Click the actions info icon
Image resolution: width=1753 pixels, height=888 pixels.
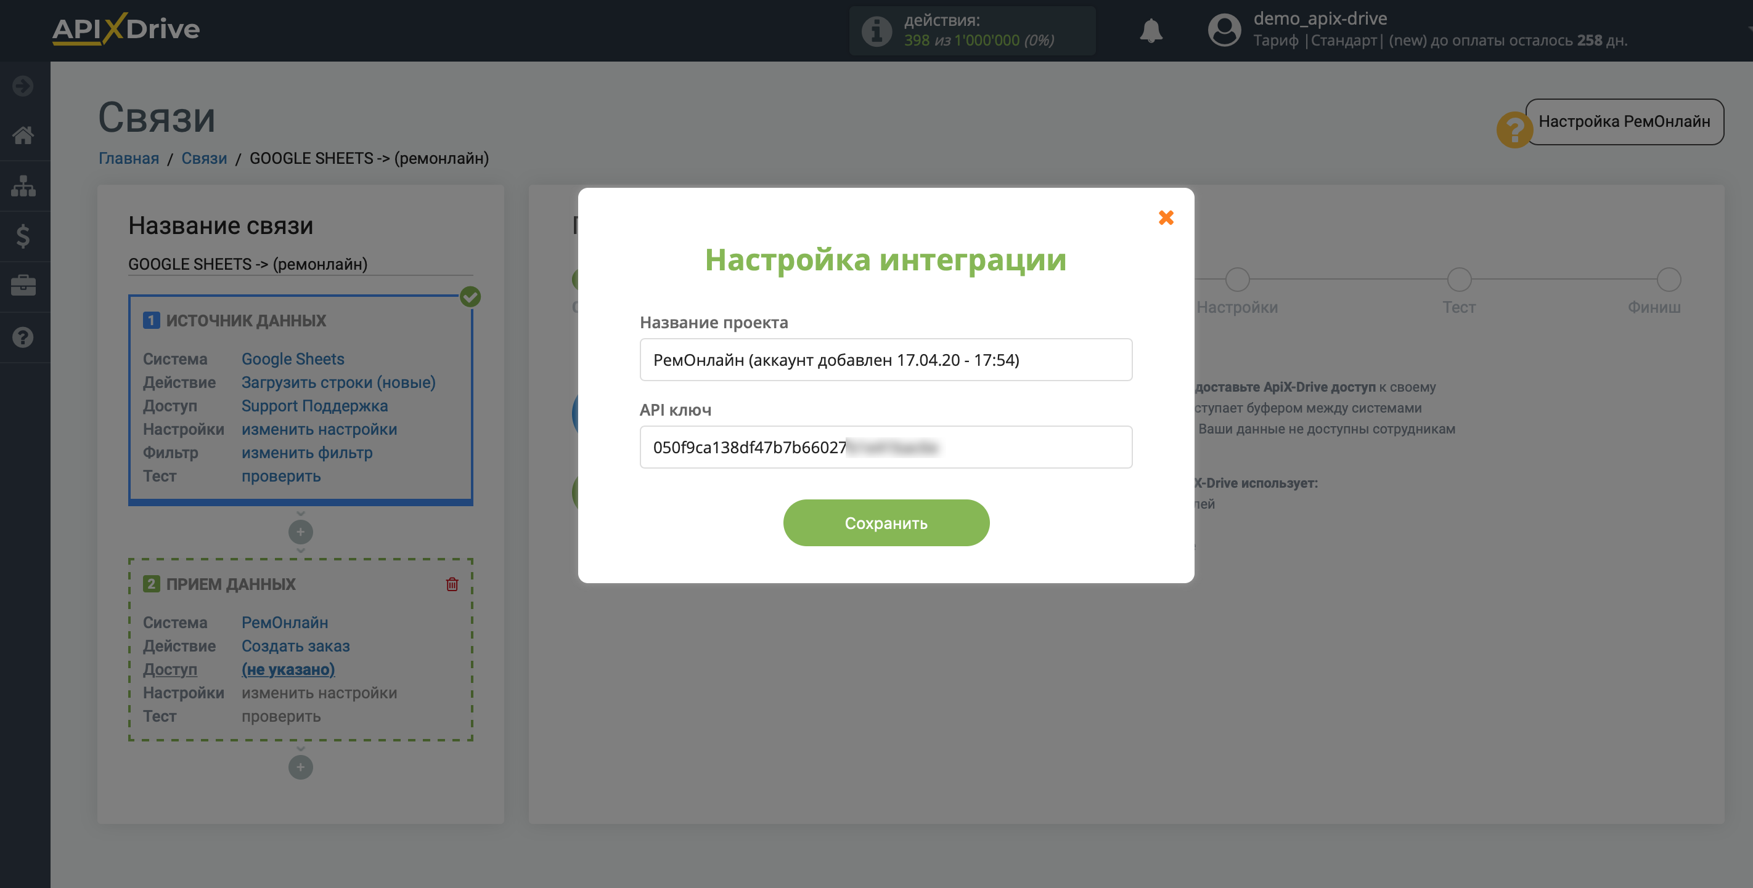click(x=877, y=31)
